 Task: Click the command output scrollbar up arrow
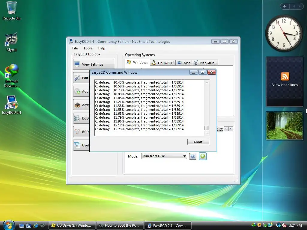tap(207, 83)
